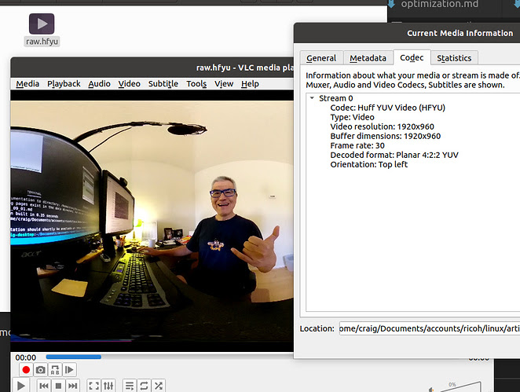This screenshot has height=392, width=520.
Task: Select 'Decoded format: Planar 4:2:2 YUV' row
Action: (394, 155)
